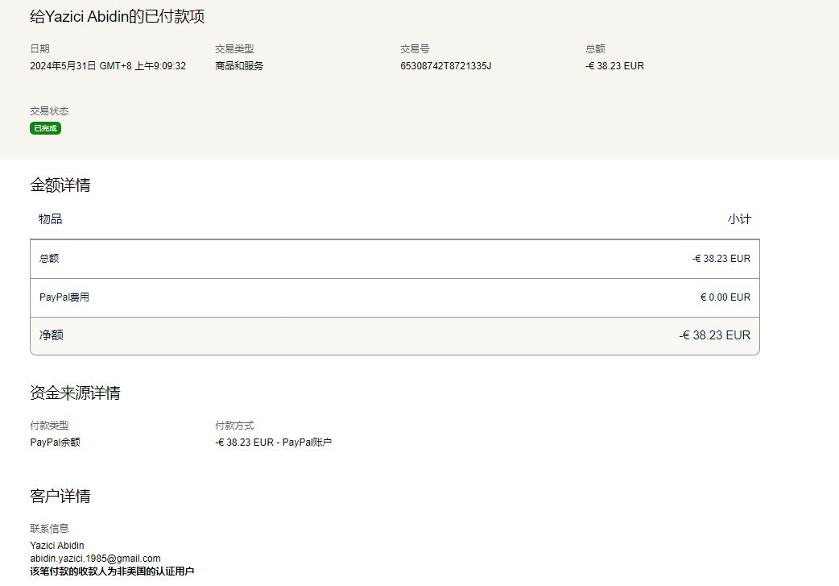Click the 客户详情 section heading
The image size is (839, 586).
click(60, 497)
